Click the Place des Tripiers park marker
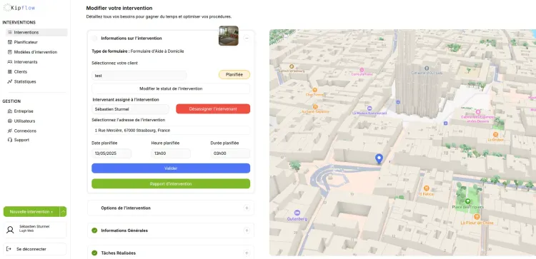The height and width of the screenshot is (259, 536). (x=467, y=201)
